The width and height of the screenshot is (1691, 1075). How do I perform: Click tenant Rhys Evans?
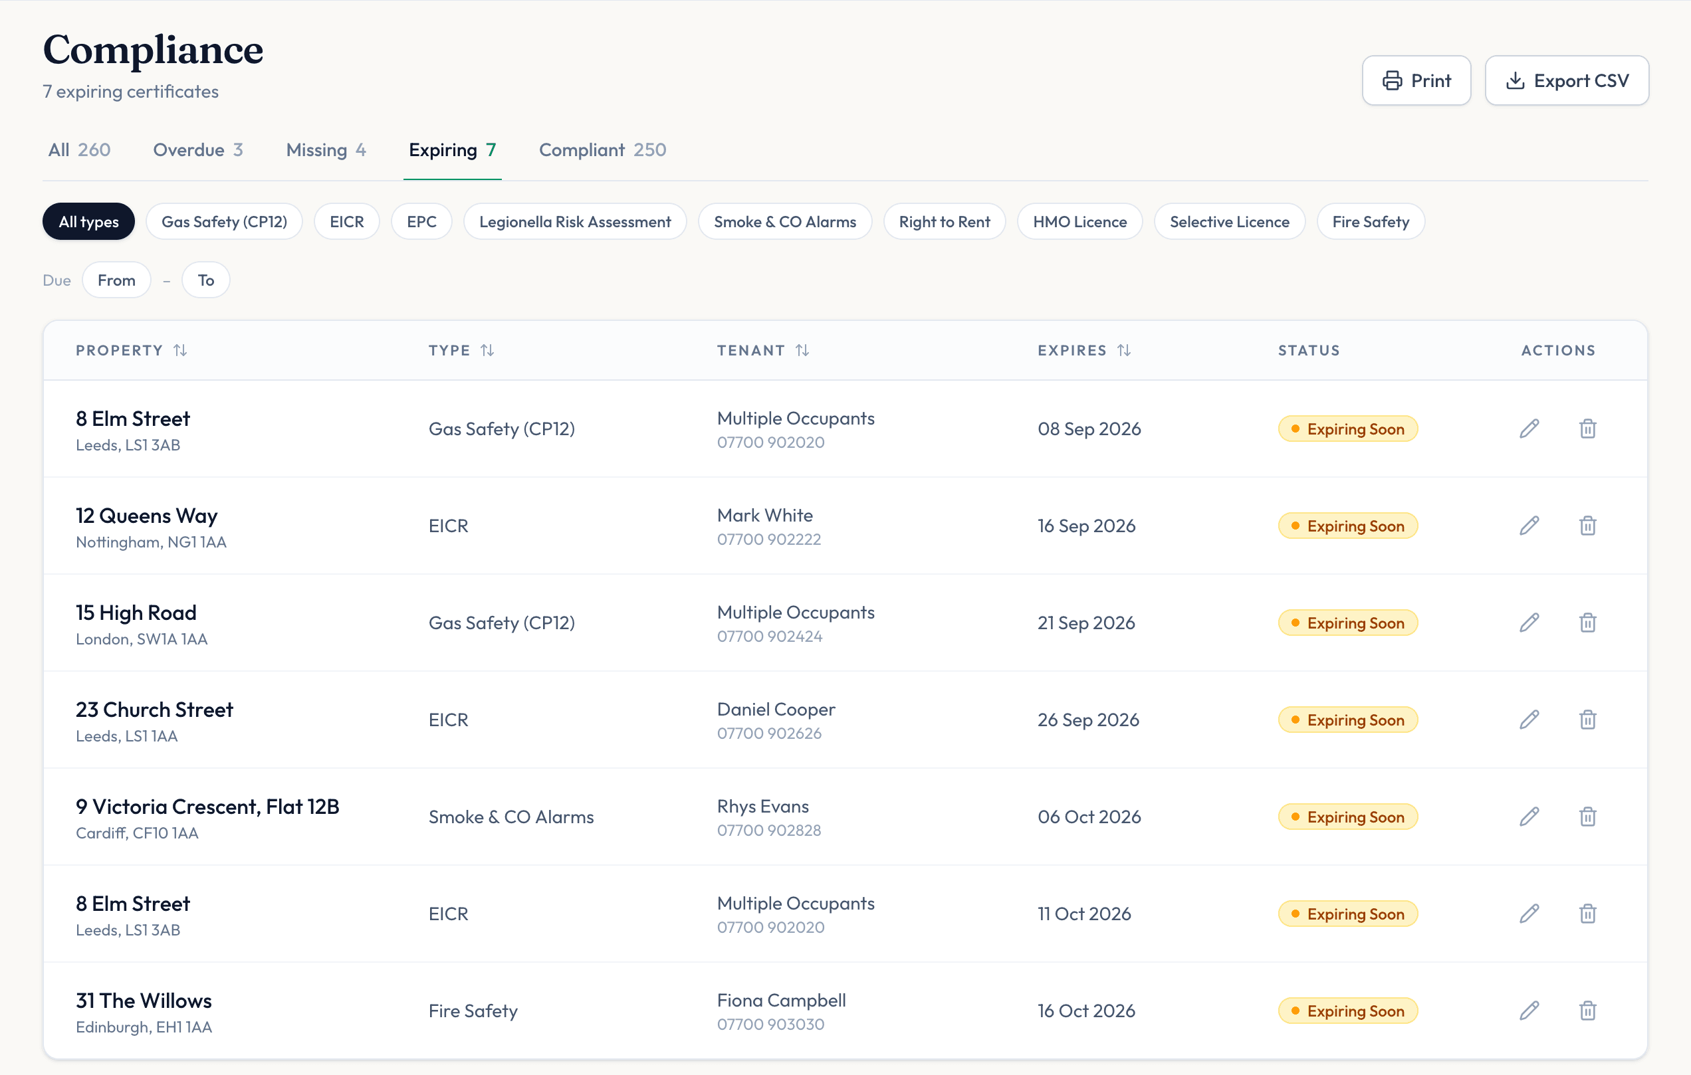(762, 807)
